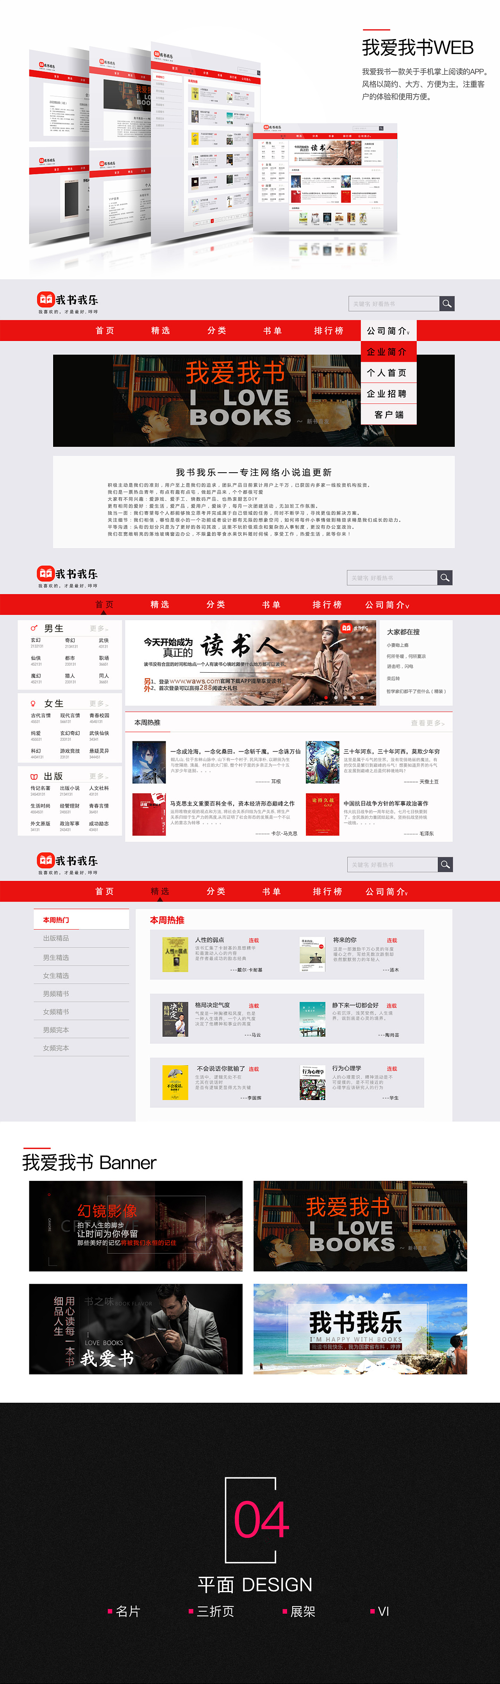The height and width of the screenshot is (1684, 500).
Task: Click 格局决定气度 book cover thumbnail
Action: pos(175,1019)
